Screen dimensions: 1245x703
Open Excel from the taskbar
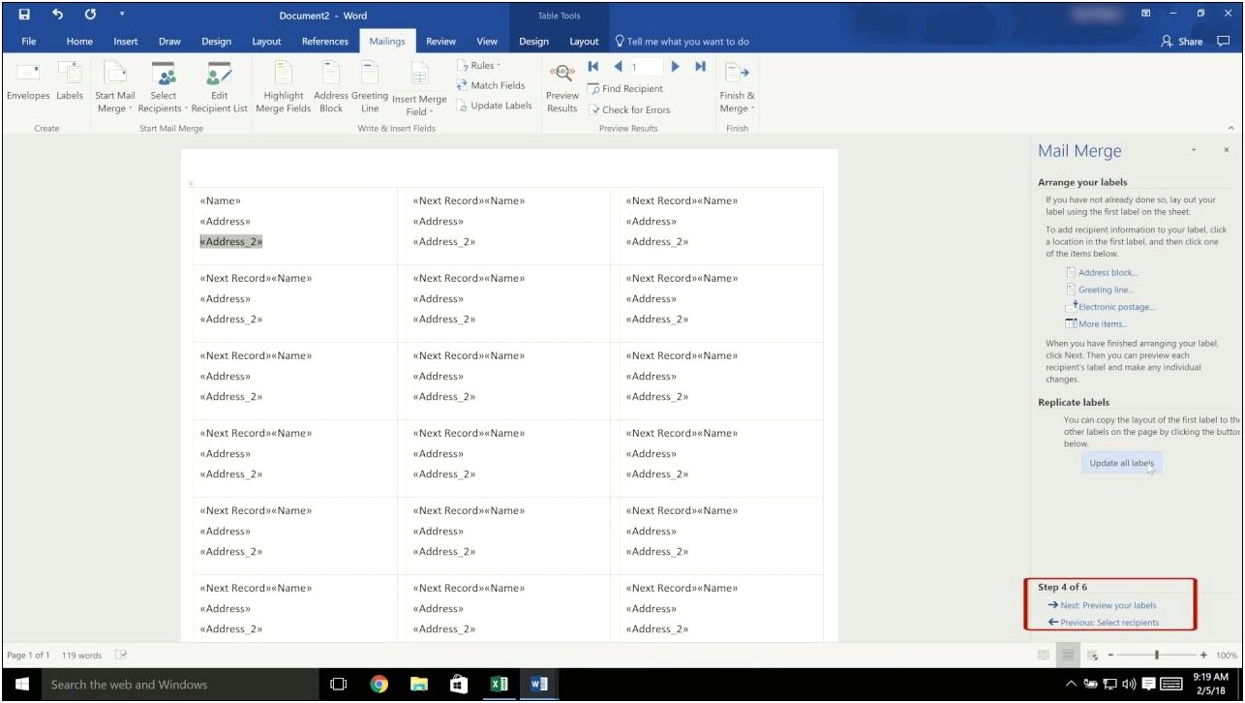[x=499, y=684]
